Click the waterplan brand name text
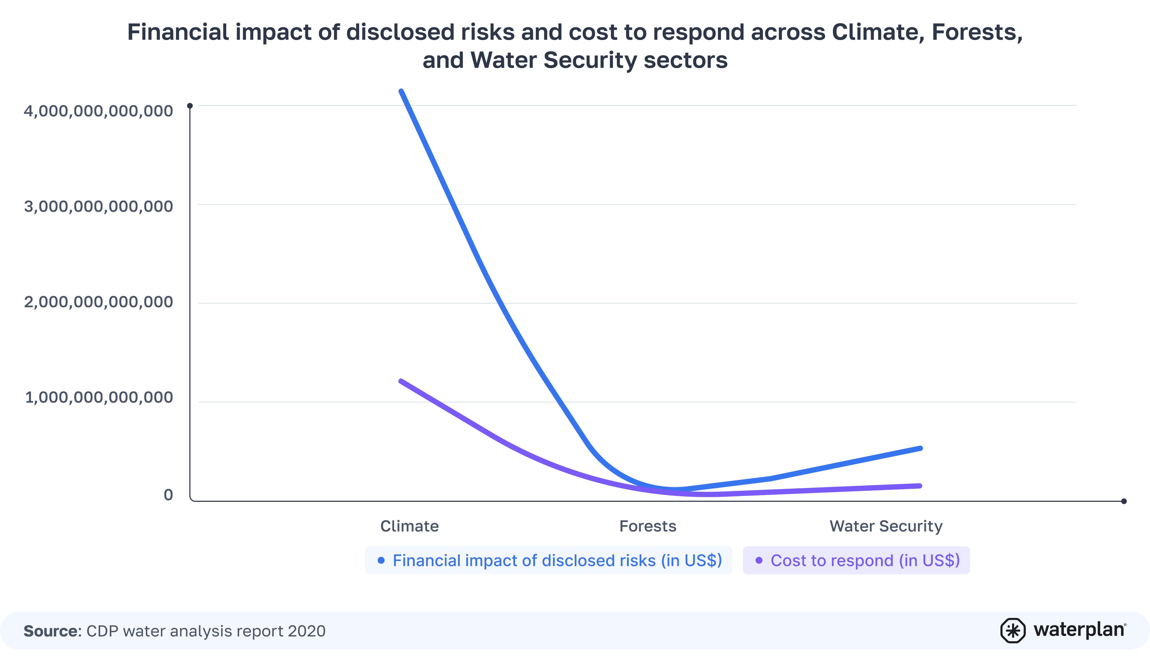Screen dimensions: 1150x668 coord(1079,630)
